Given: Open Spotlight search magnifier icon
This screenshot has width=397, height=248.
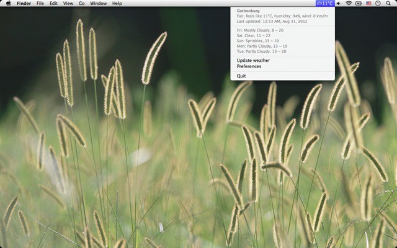Looking at the screenshot, I should [388, 3].
